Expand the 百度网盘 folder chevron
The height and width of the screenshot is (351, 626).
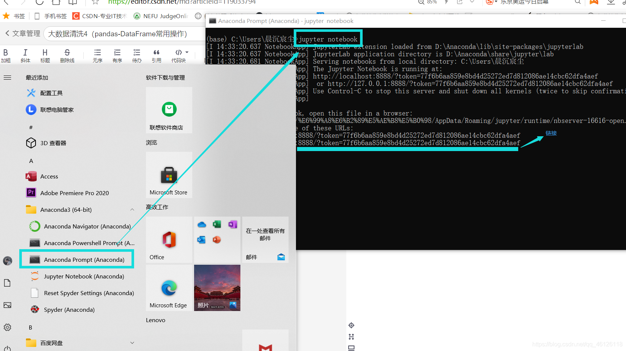pyautogui.click(x=132, y=343)
